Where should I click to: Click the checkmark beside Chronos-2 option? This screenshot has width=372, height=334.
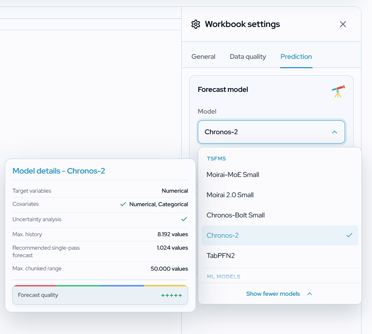pyautogui.click(x=349, y=235)
